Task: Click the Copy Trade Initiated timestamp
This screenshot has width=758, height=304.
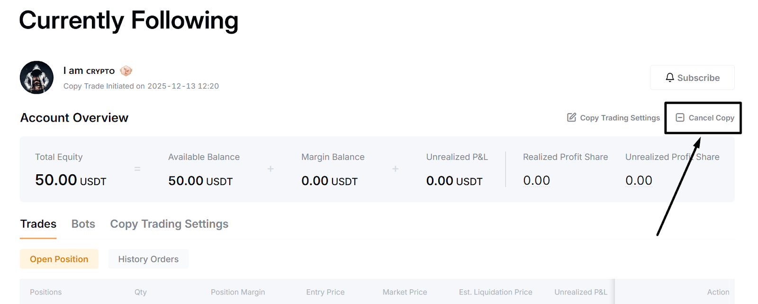Action: coord(141,86)
